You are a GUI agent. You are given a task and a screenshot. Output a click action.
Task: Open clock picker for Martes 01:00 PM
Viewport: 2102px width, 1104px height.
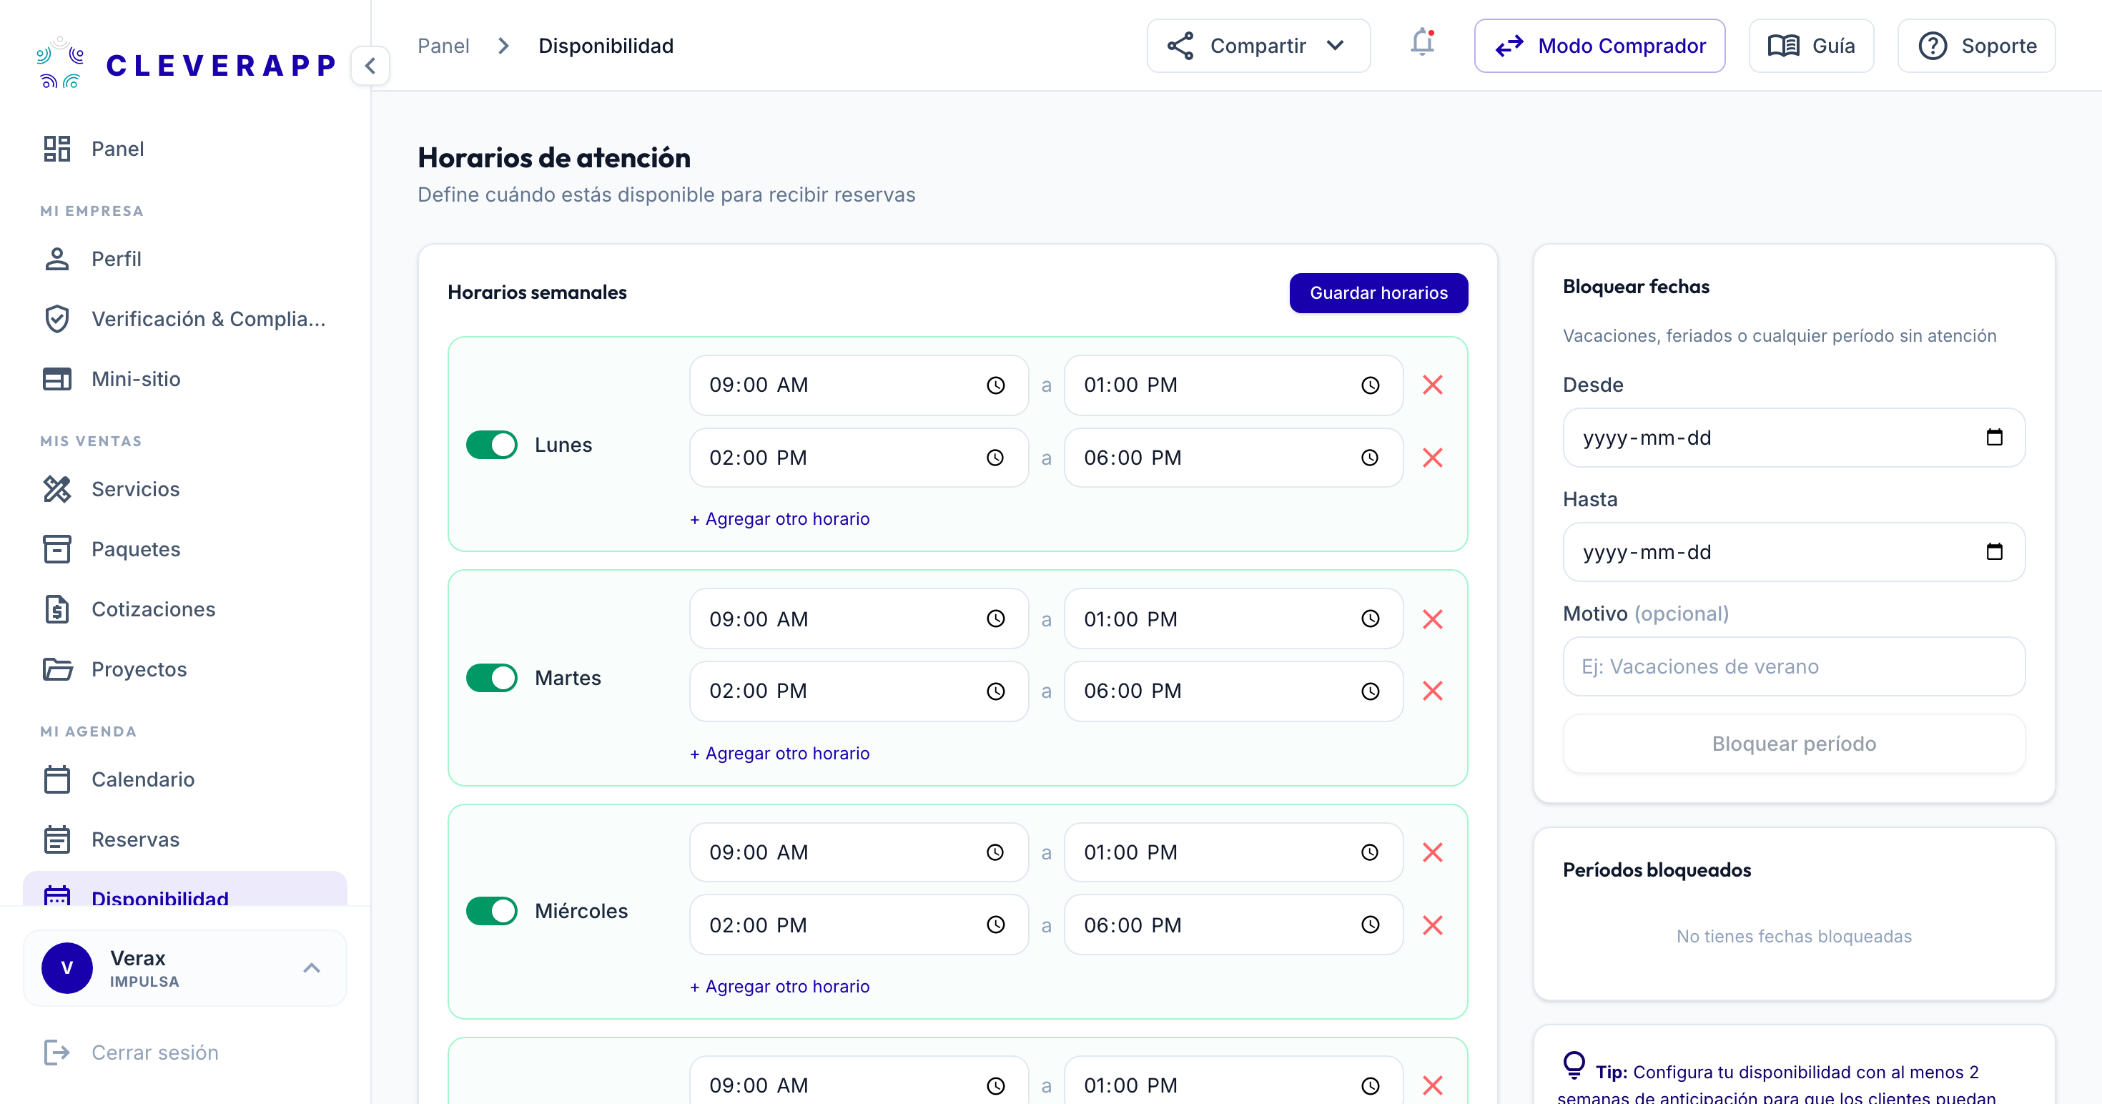tap(1370, 619)
